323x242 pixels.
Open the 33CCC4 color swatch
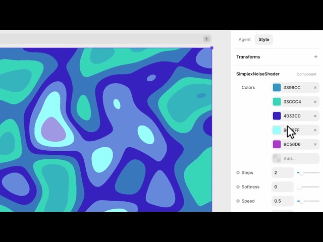(277, 102)
